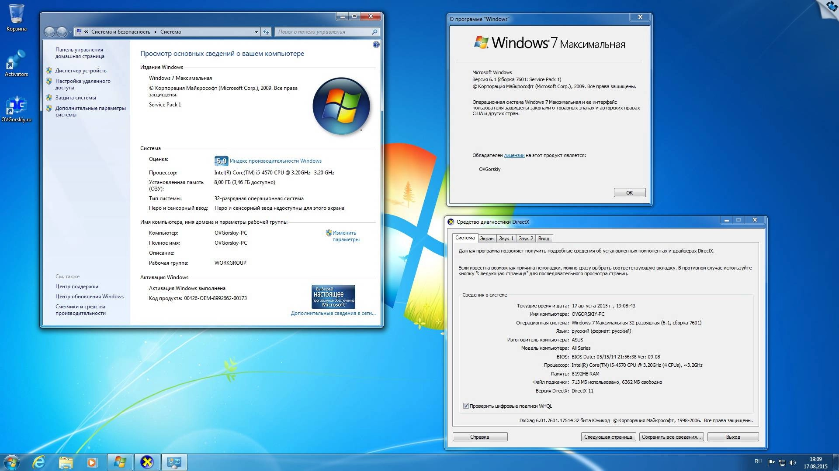Screen dimensions: 839x471
Task: Switch to the Звук 1 tab
Action: [505, 239]
